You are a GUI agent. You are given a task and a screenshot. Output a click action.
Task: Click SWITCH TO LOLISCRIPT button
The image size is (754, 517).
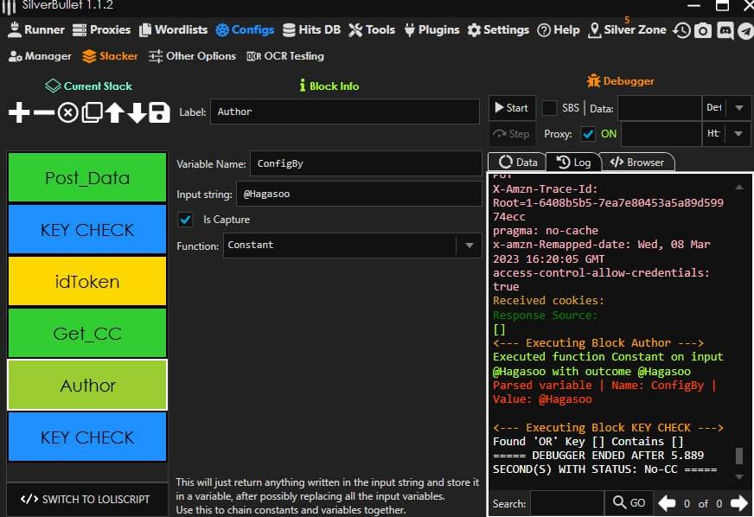(x=86, y=499)
